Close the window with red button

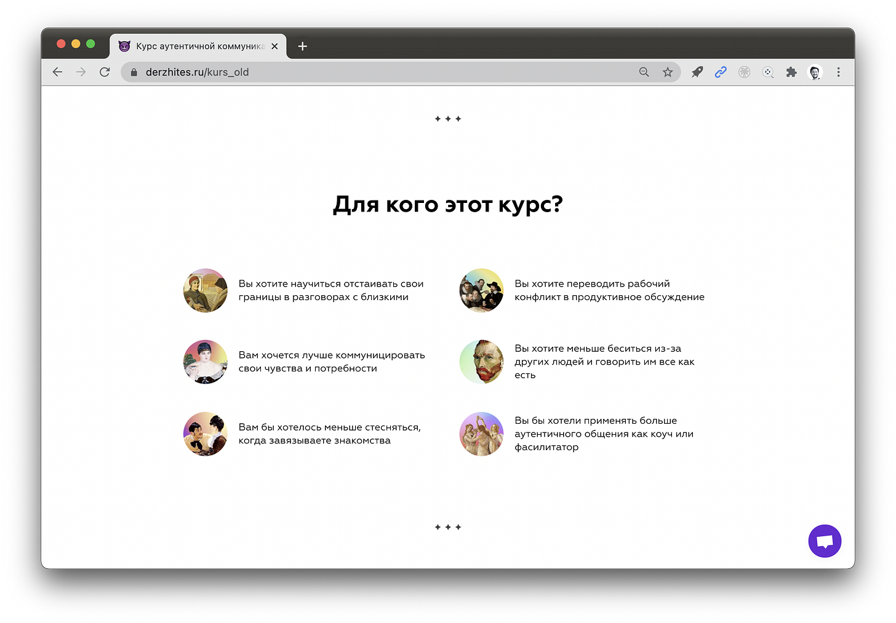click(x=61, y=44)
